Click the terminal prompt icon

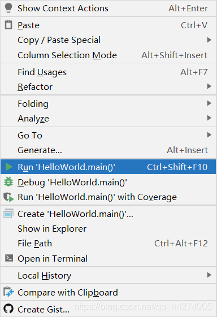(x=9, y=258)
